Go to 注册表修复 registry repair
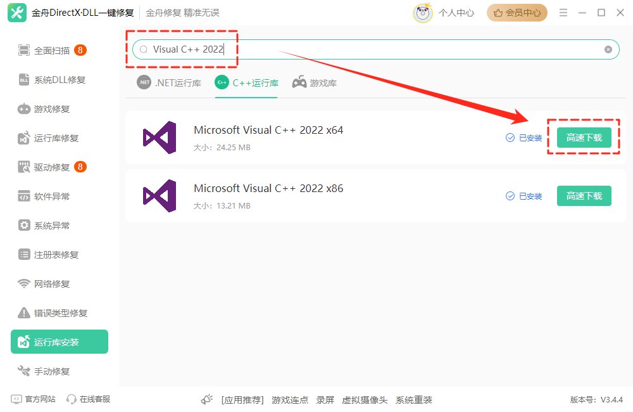 click(48, 254)
